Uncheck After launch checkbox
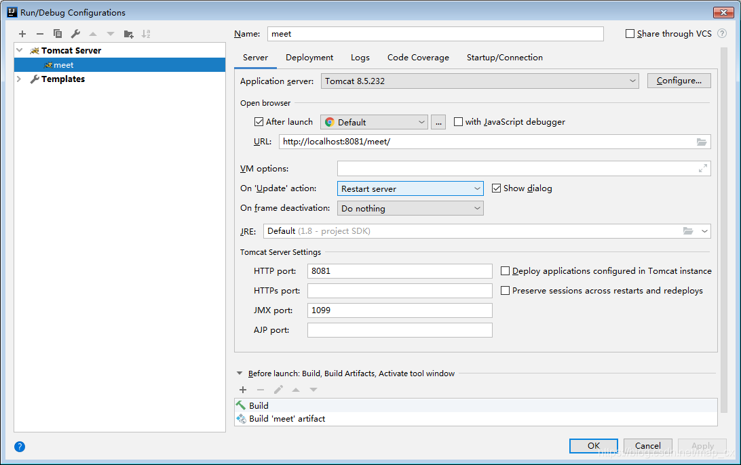 tap(259, 122)
